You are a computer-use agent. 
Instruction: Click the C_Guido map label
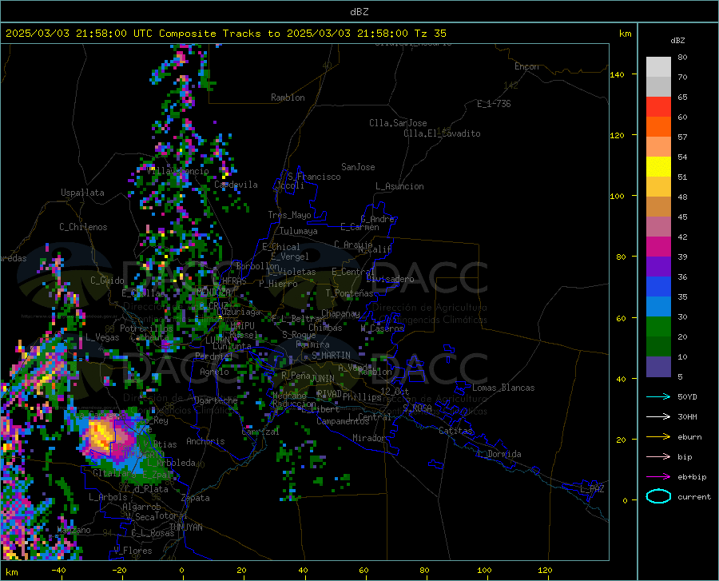107,281
